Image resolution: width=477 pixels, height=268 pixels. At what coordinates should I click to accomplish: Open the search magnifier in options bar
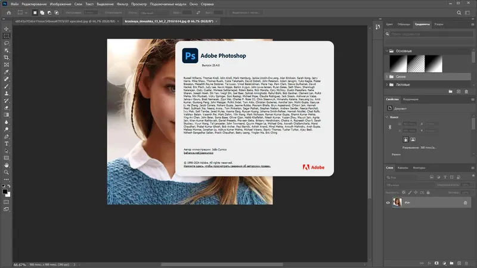coord(459,13)
